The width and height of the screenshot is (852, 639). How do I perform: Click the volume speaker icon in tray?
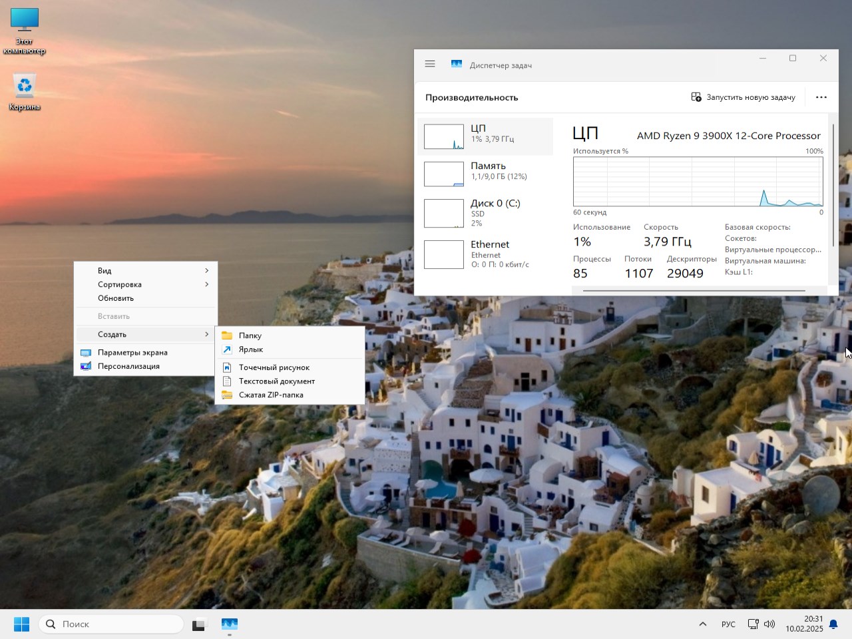coord(769,624)
